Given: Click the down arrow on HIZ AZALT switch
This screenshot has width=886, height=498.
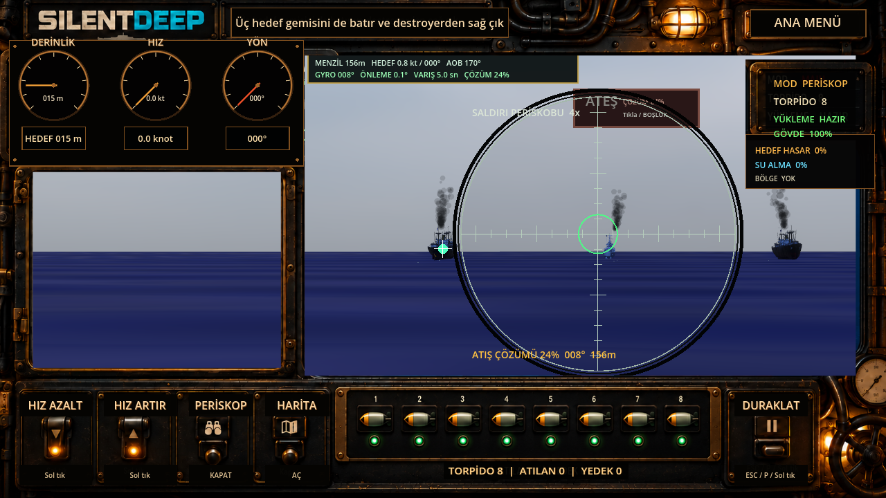Looking at the screenshot, I should click(x=56, y=434).
